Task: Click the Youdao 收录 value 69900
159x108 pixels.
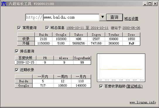Action: tap(114, 39)
